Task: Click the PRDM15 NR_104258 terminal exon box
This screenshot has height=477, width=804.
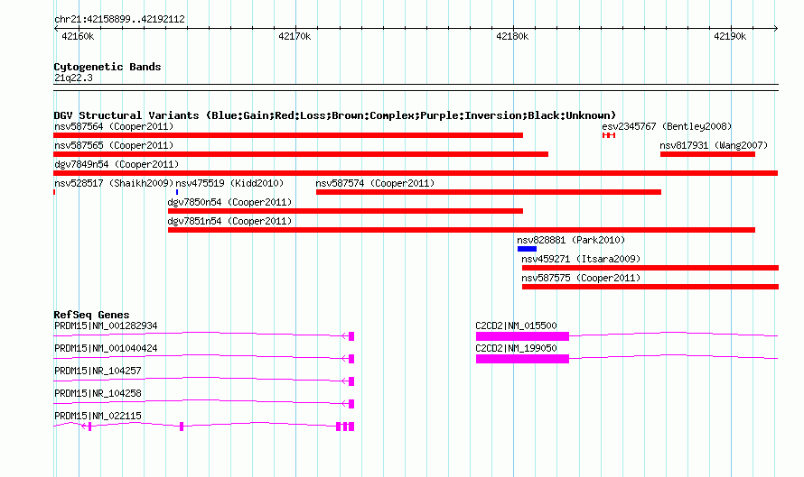Action: pos(351,404)
